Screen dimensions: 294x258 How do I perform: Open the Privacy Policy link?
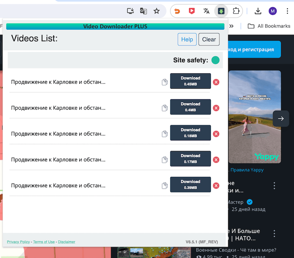coord(18,242)
